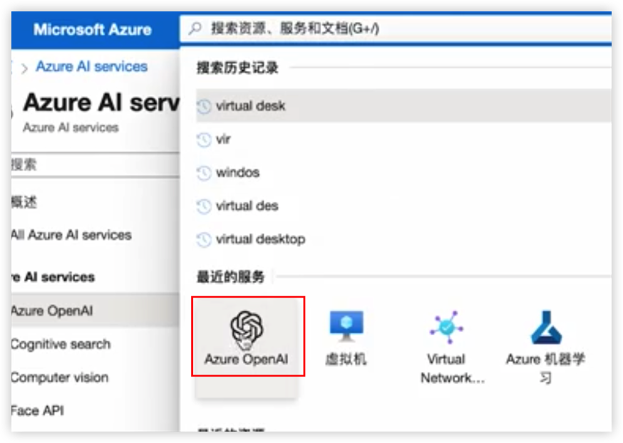This screenshot has width=623, height=443.
Task: Select All Azure AI services sidebar item
Action: (x=71, y=236)
